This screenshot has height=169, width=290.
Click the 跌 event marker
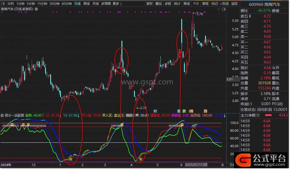click(184, 111)
